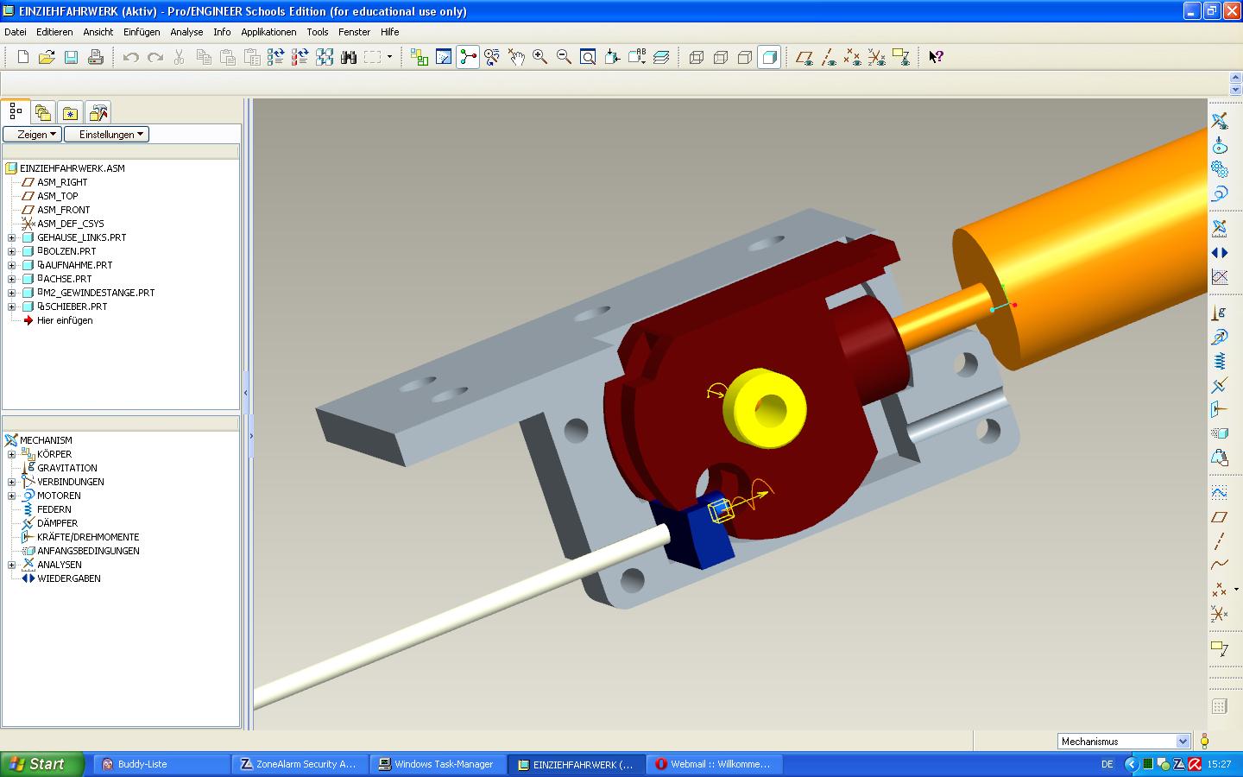This screenshot has height=777, width=1243.
Task: Click the Zoom In magnifier icon
Action: point(539,57)
